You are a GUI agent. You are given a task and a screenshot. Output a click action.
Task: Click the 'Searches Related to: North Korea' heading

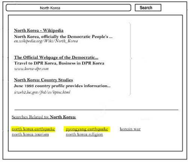point(44,117)
